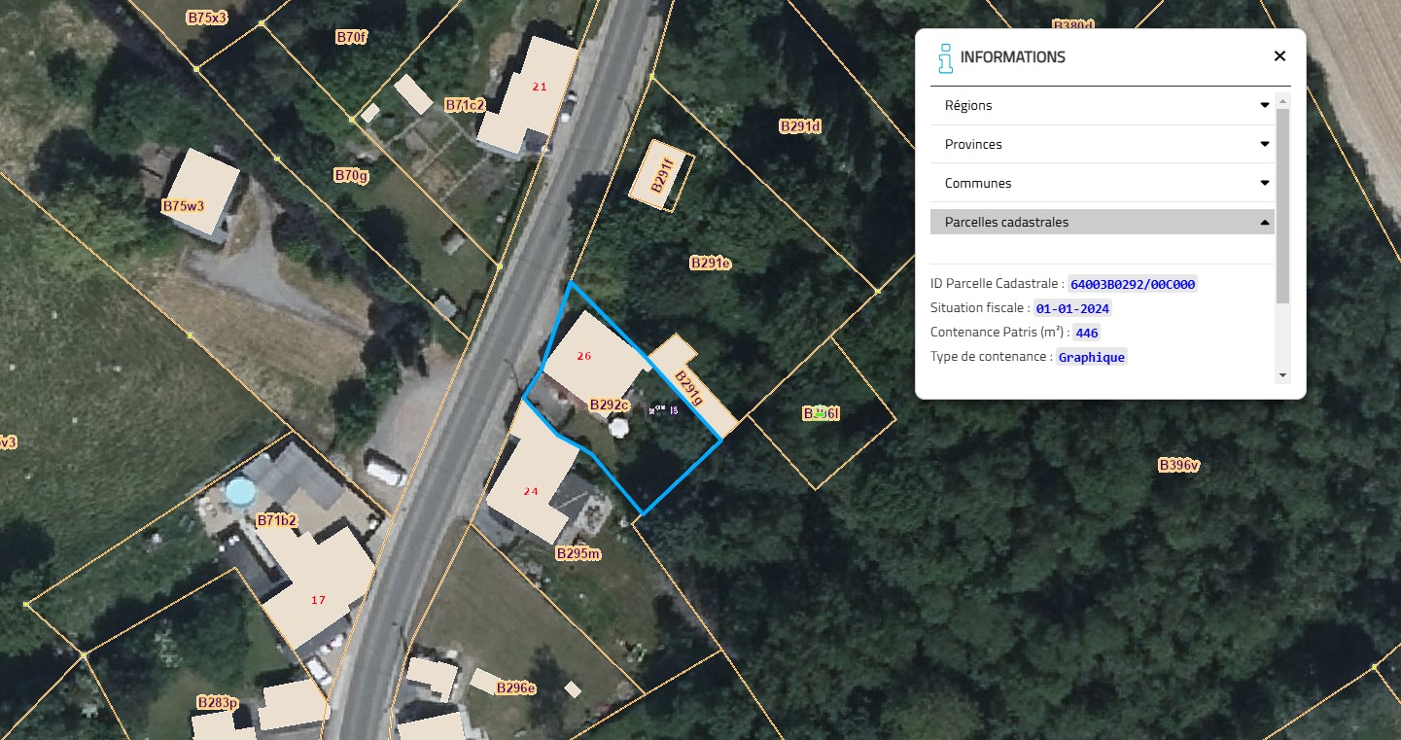Click the Graphique contenance type value

1092,357
